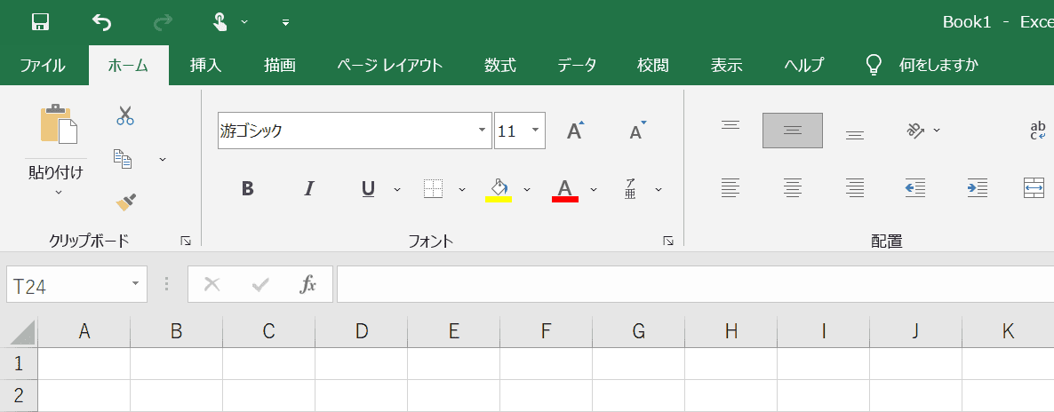The image size is (1054, 412).
Task: Open the クリップボード dialog launcher
Action: [186, 241]
